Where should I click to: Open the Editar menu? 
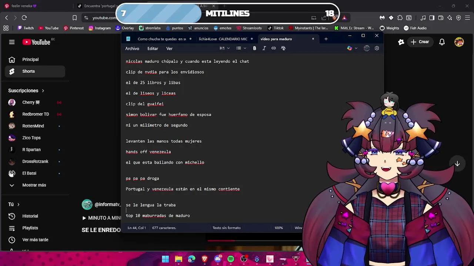point(153,48)
